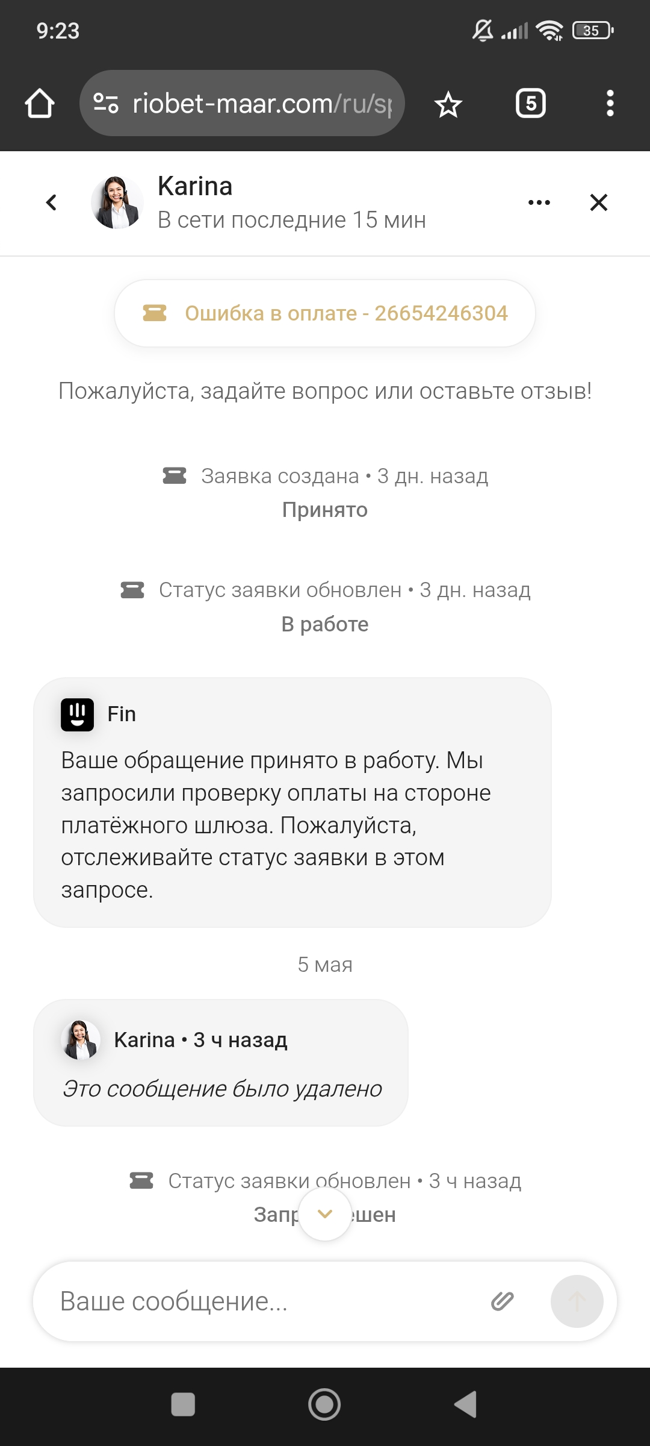The image size is (650, 1446).
Task: Close the support chat window
Action: pos(599,202)
